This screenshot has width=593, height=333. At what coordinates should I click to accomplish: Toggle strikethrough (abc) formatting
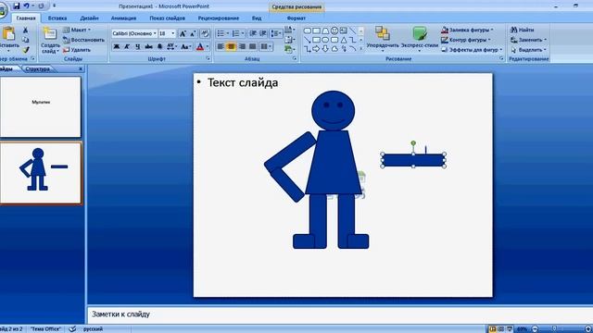(x=148, y=46)
